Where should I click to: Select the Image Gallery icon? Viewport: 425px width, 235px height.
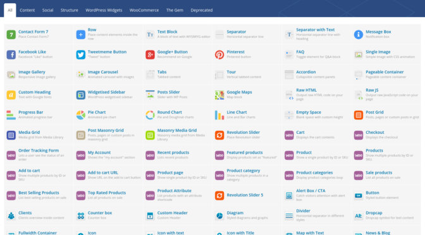coord(11,75)
